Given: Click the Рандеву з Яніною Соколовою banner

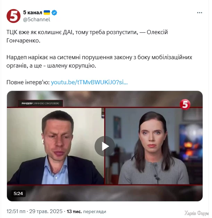Looking at the screenshot, I should coord(40,103).
